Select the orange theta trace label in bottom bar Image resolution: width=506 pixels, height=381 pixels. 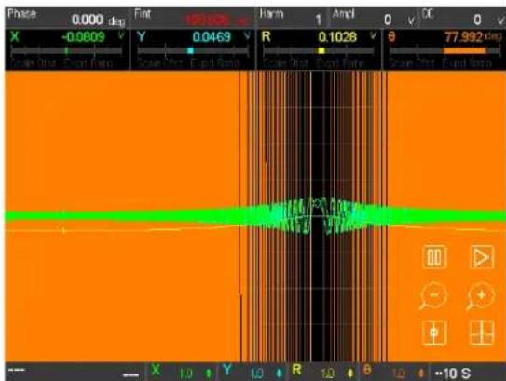point(367,370)
